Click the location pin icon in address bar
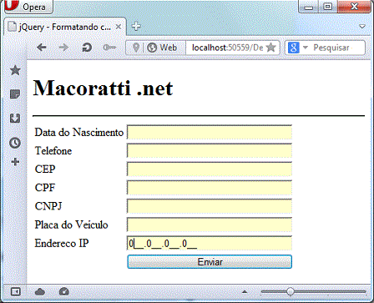 [x=136, y=48]
